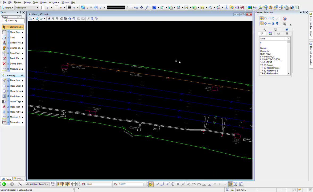Click the Update View brush icon
The height and width of the screenshot is (192, 313).
[x=49, y=19]
